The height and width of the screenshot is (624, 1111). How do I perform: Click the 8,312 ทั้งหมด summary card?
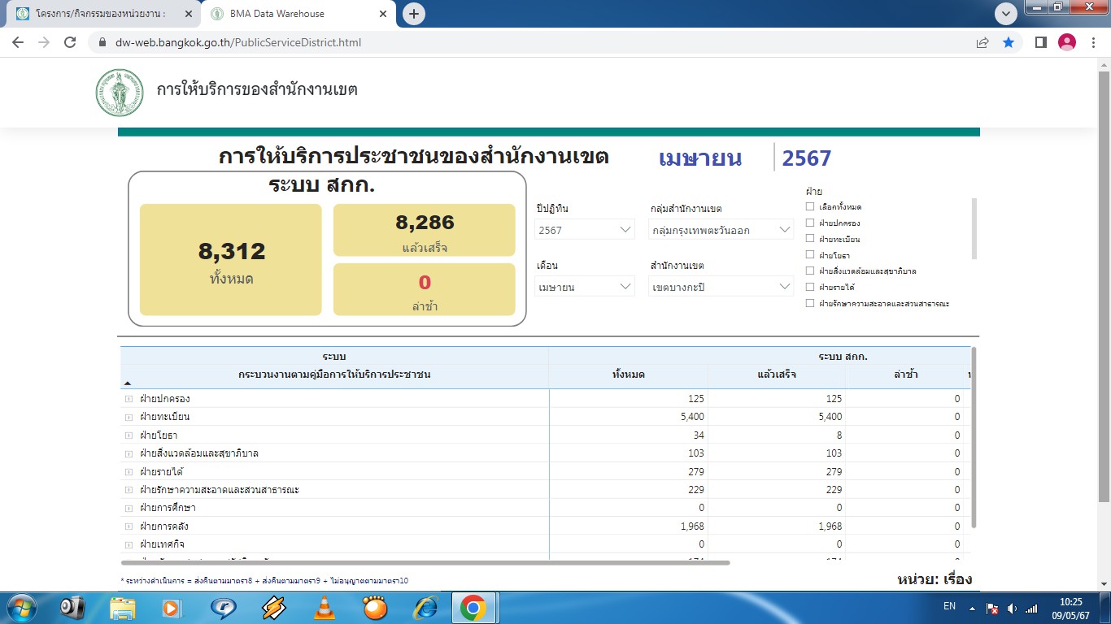pyautogui.click(x=231, y=260)
